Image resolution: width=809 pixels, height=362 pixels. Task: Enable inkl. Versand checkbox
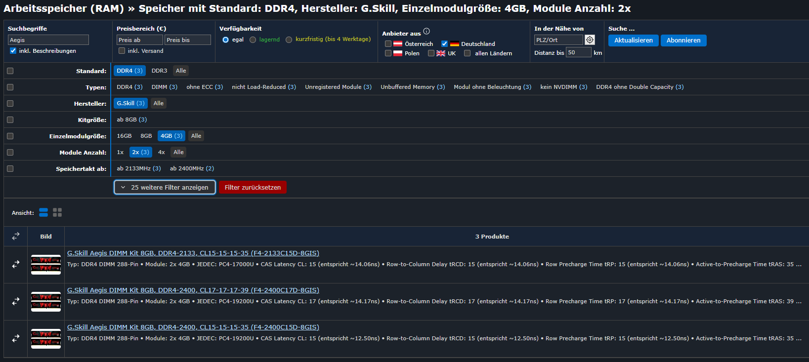(x=122, y=51)
